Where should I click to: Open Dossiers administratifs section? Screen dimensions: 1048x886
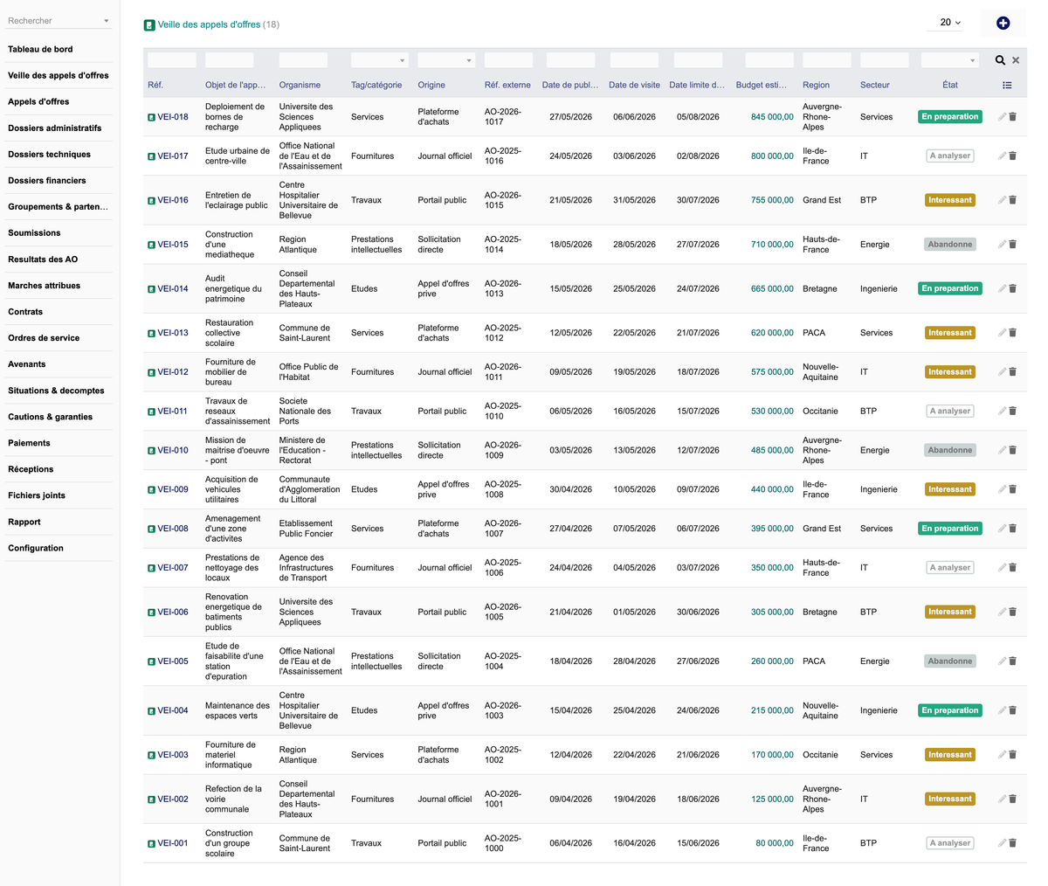(x=54, y=128)
